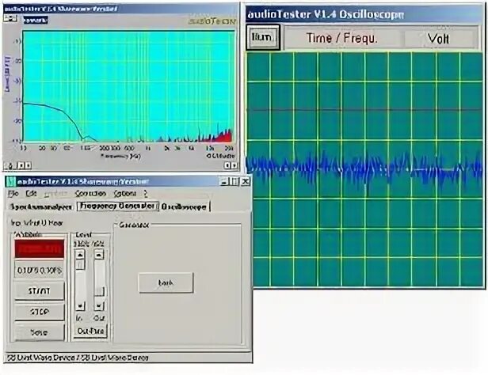The height and width of the screenshot is (375, 488).
Task: Open the Edit menu in audioTester
Action: (31, 194)
